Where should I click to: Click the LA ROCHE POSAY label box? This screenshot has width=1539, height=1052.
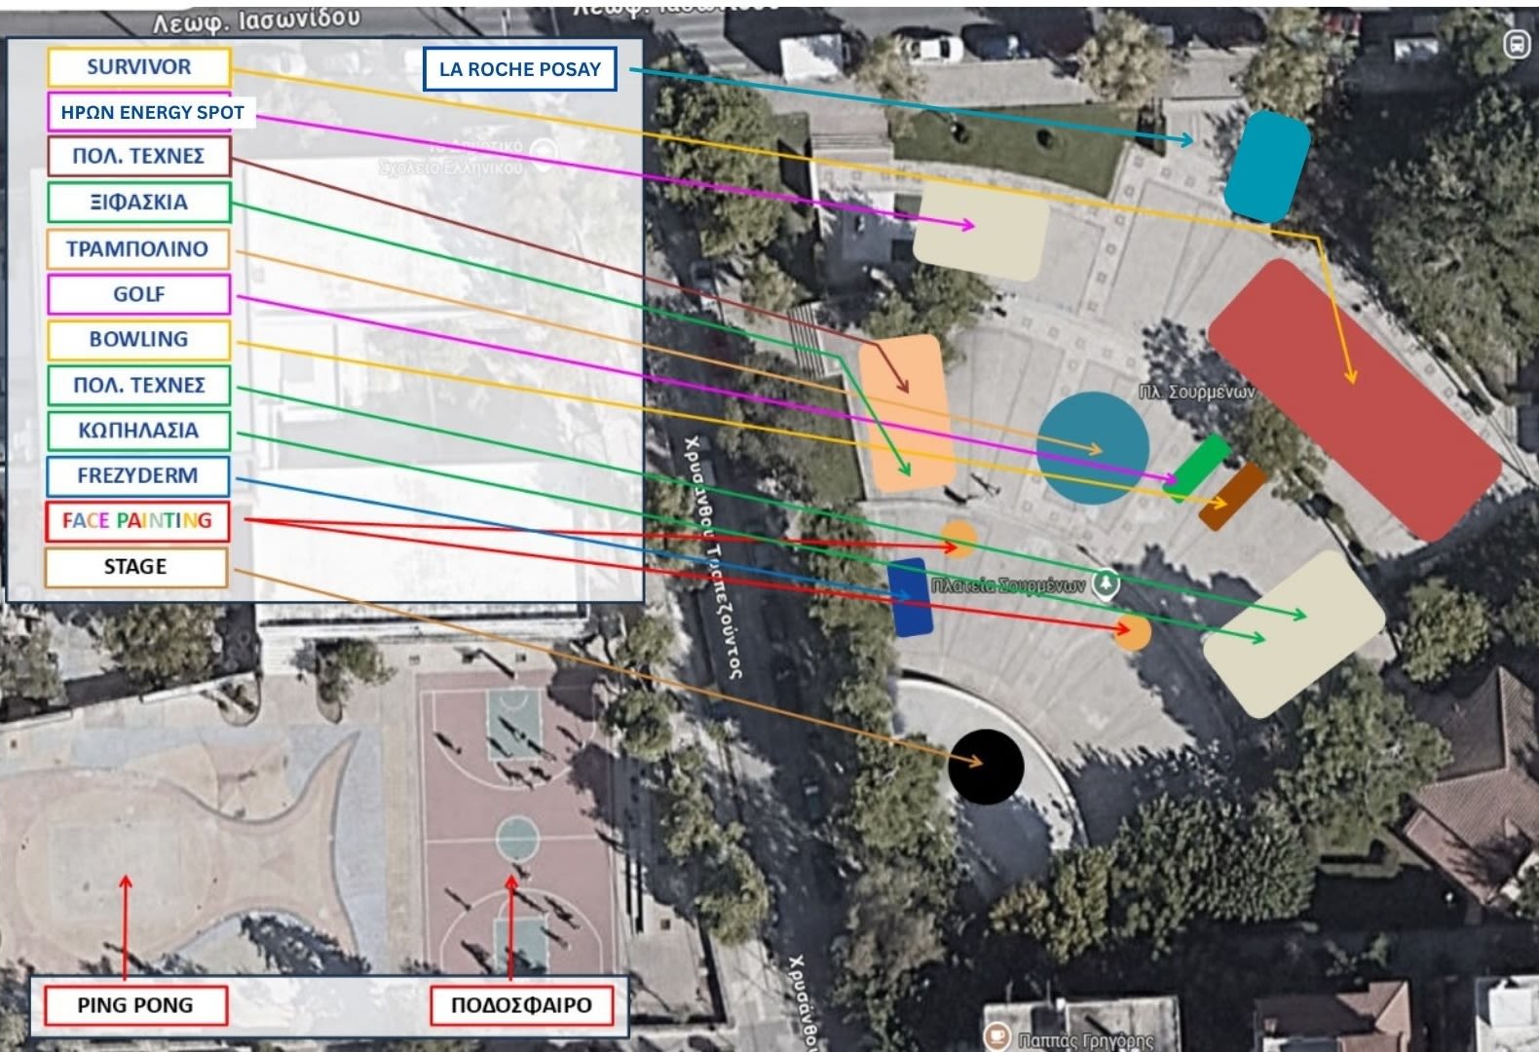(519, 69)
